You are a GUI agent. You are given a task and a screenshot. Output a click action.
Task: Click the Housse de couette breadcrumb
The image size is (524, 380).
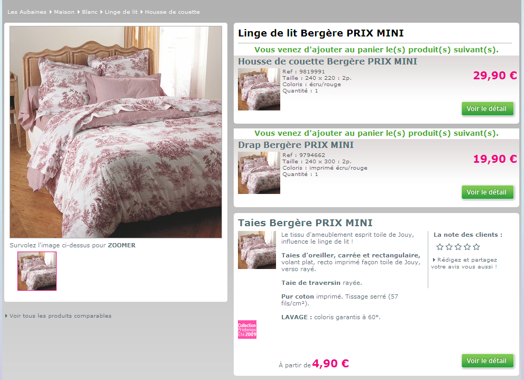click(x=172, y=12)
